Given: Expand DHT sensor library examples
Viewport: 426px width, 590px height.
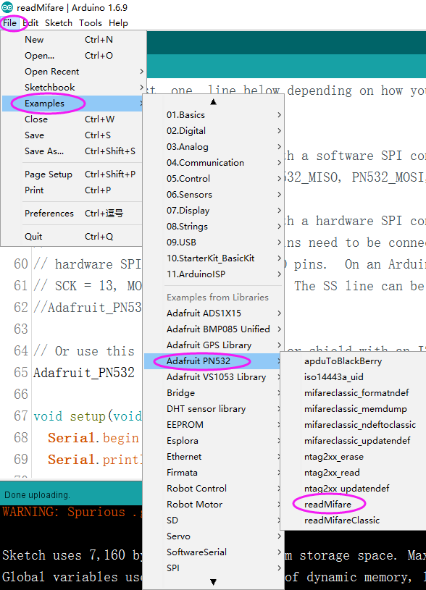Looking at the screenshot, I should point(213,408).
